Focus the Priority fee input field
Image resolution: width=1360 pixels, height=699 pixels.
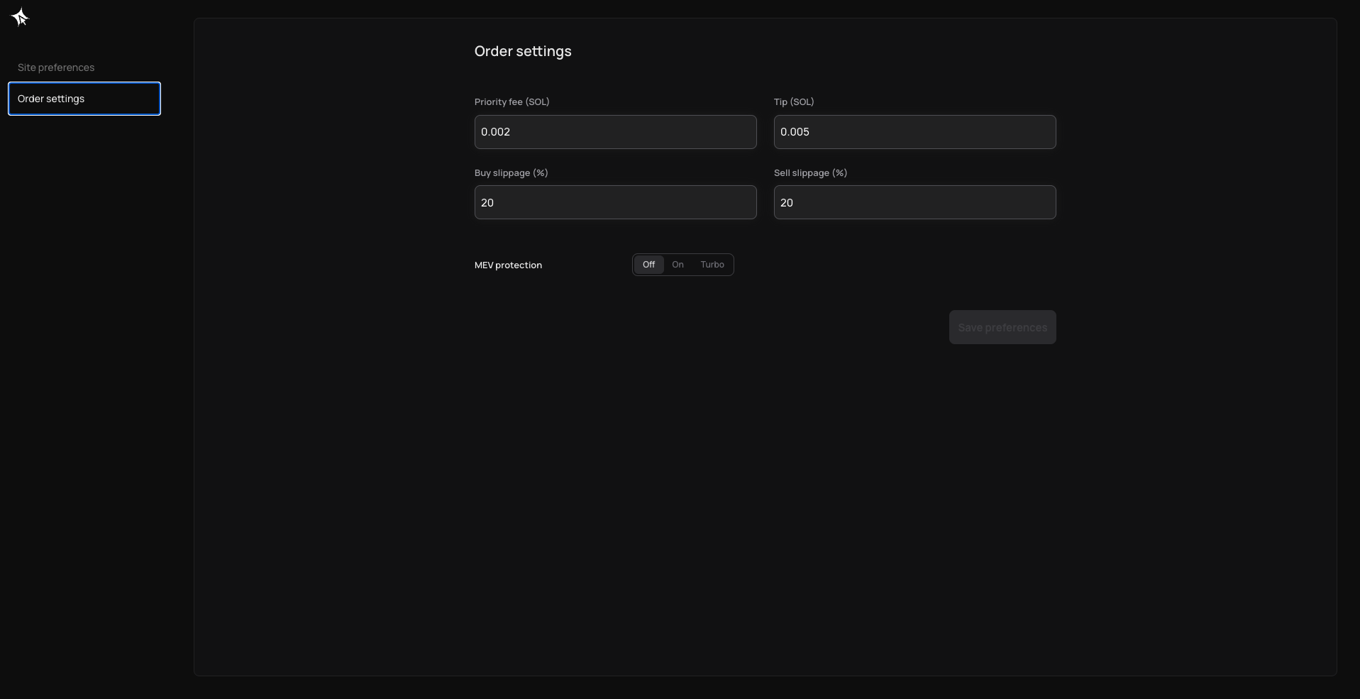(615, 132)
